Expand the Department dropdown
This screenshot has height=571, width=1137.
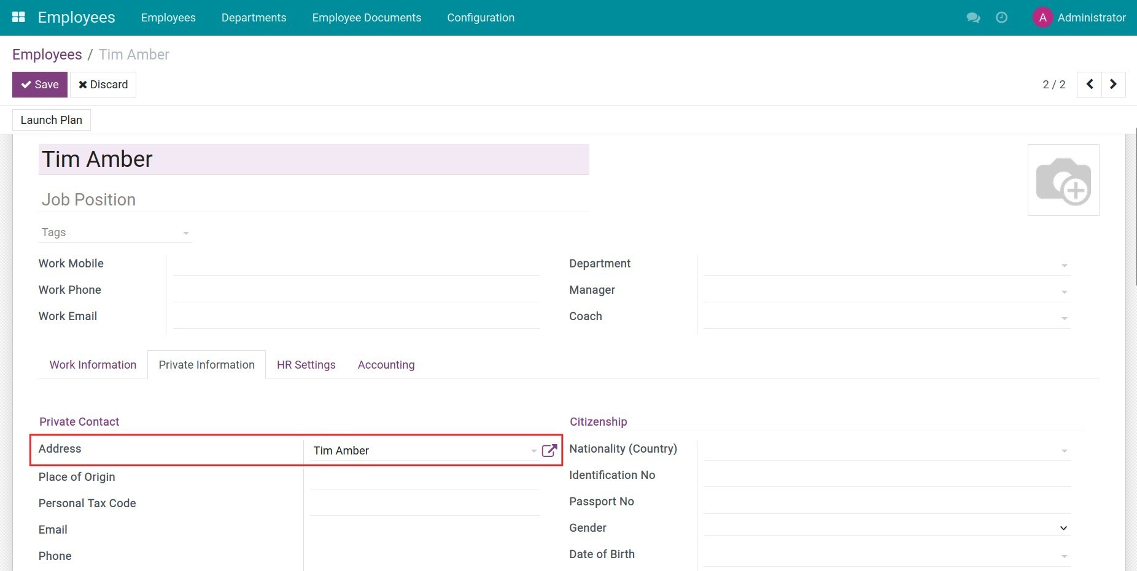tap(1063, 265)
